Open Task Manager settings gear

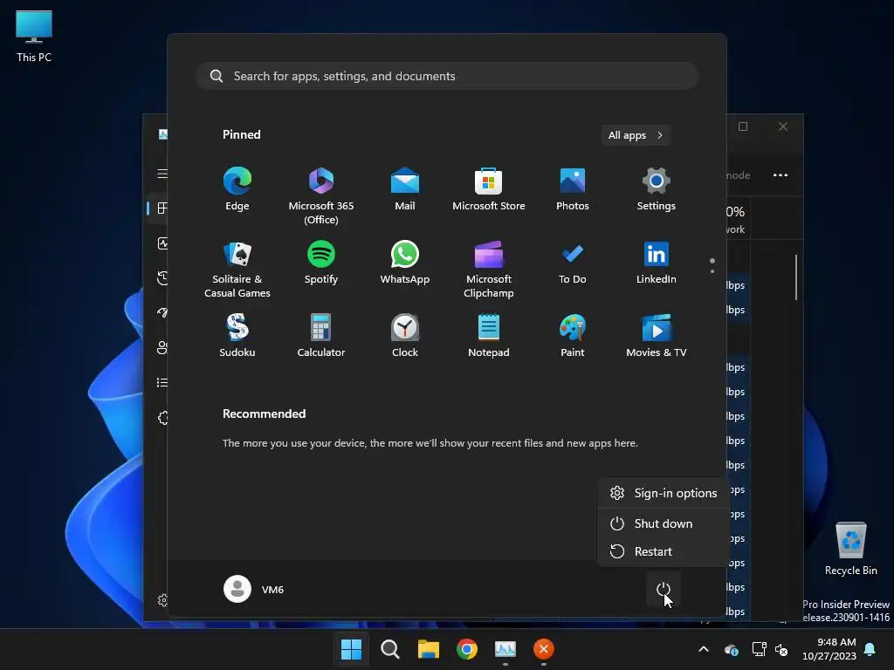click(162, 600)
